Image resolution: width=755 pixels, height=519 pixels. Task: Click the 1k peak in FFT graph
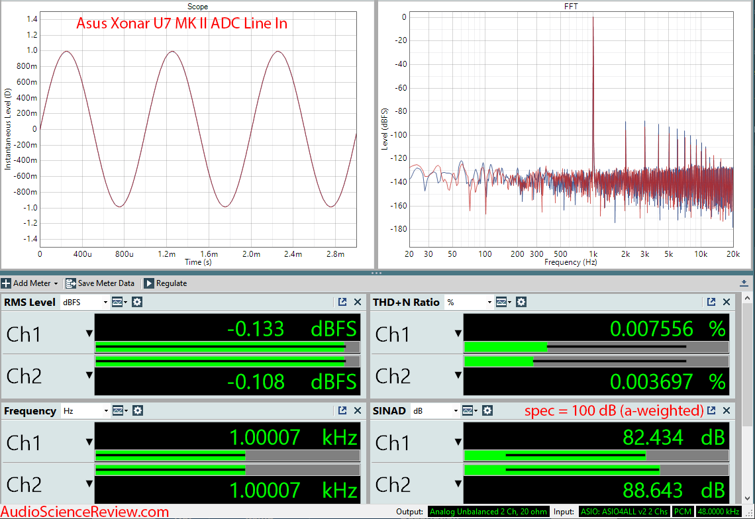point(593,96)
